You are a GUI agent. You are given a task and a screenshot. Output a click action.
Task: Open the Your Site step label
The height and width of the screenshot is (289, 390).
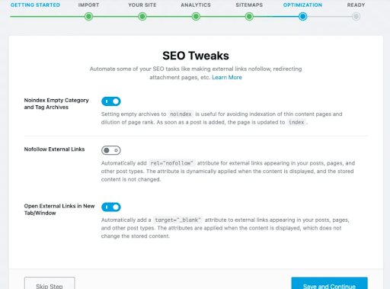(142, 5)
